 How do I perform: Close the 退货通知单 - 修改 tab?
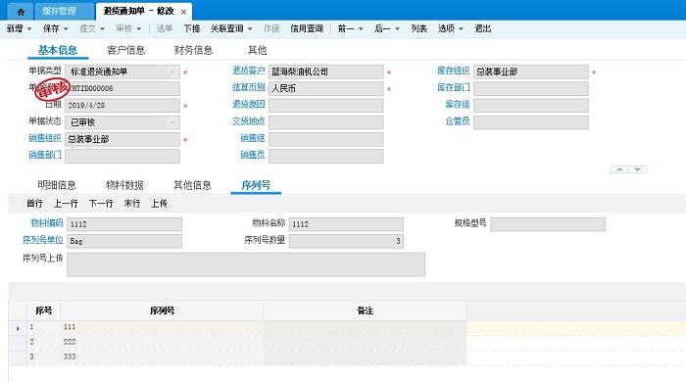tap(183, 12)
